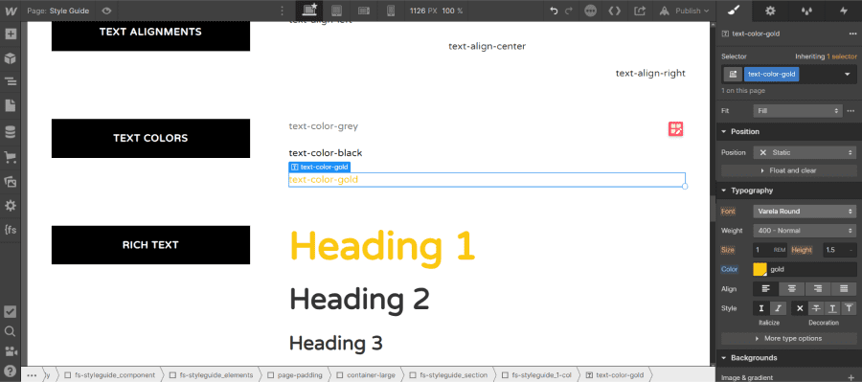The width and height of the screenshot is (862, 382).
Task: Open the Ecommerce cart panel
Action: click(x=11, y=157)
